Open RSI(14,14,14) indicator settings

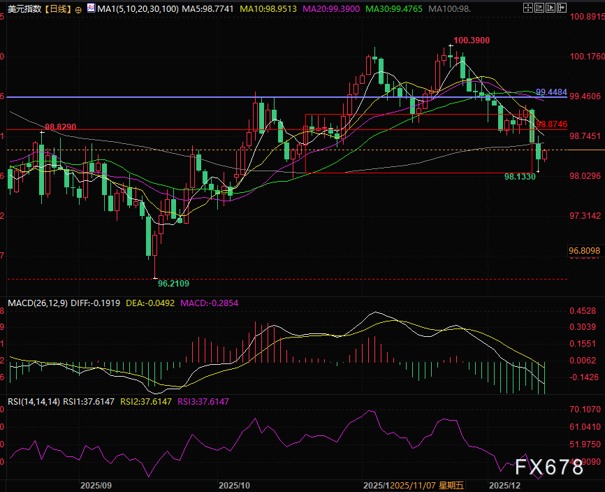tap(34, 401)
